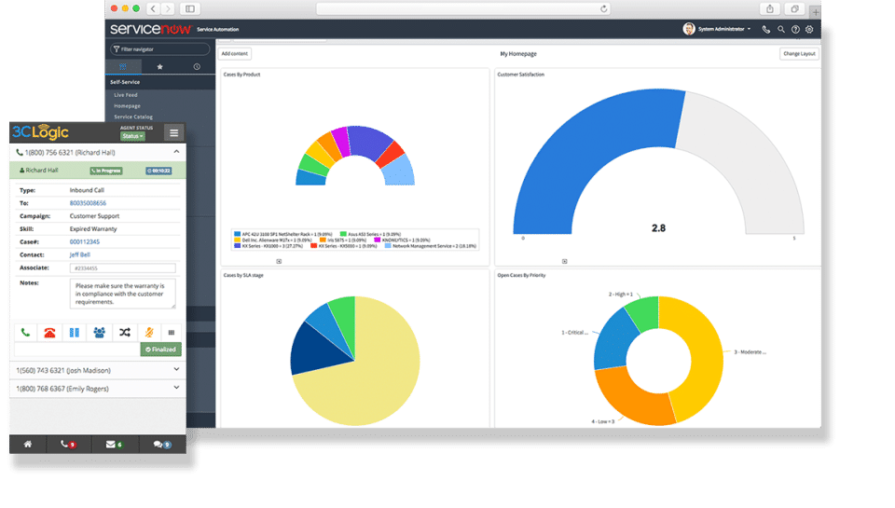Open conference call group icon
This screenshot has height=508, width=895.
tap(100, 332)
